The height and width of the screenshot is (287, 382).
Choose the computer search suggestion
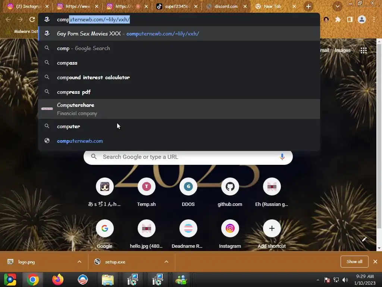coord(179,126)
